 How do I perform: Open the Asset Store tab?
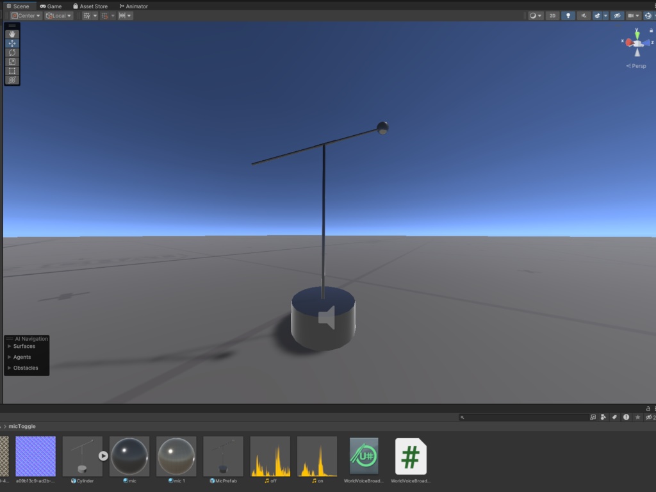coord(90,6)
